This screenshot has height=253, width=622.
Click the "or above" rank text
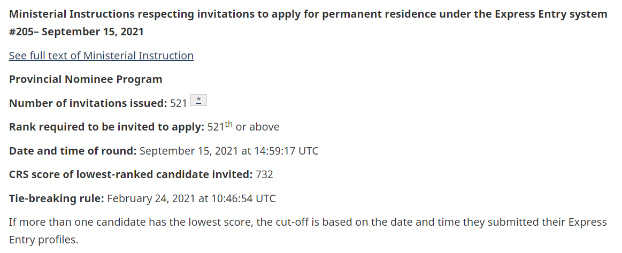click(257, 127)
